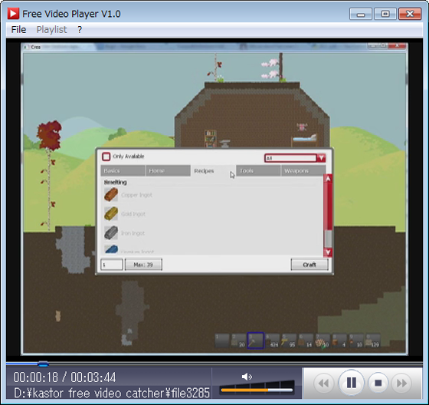Click the recipe list scroll down arrow
The width and height of the screenshot is (429, 405).
(328, 252)
